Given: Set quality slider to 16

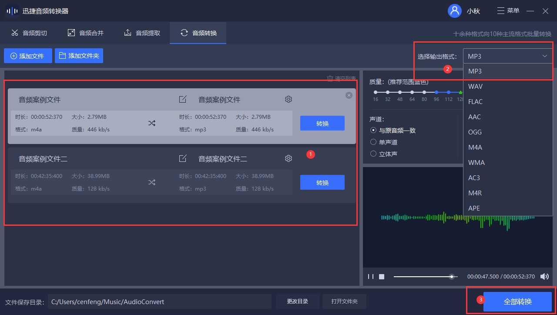Looking at the screenshot, I should 376,92.
